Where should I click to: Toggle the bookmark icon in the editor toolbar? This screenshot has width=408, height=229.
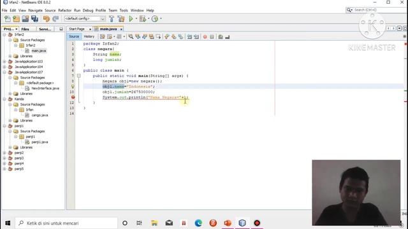180,37
